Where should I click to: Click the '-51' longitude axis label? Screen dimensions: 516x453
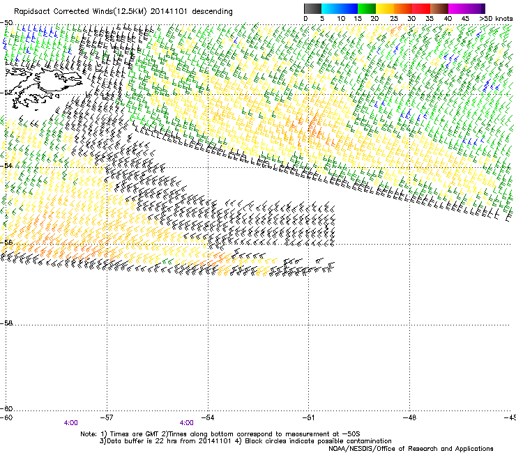pyautogui.click(x=308, y=417)
